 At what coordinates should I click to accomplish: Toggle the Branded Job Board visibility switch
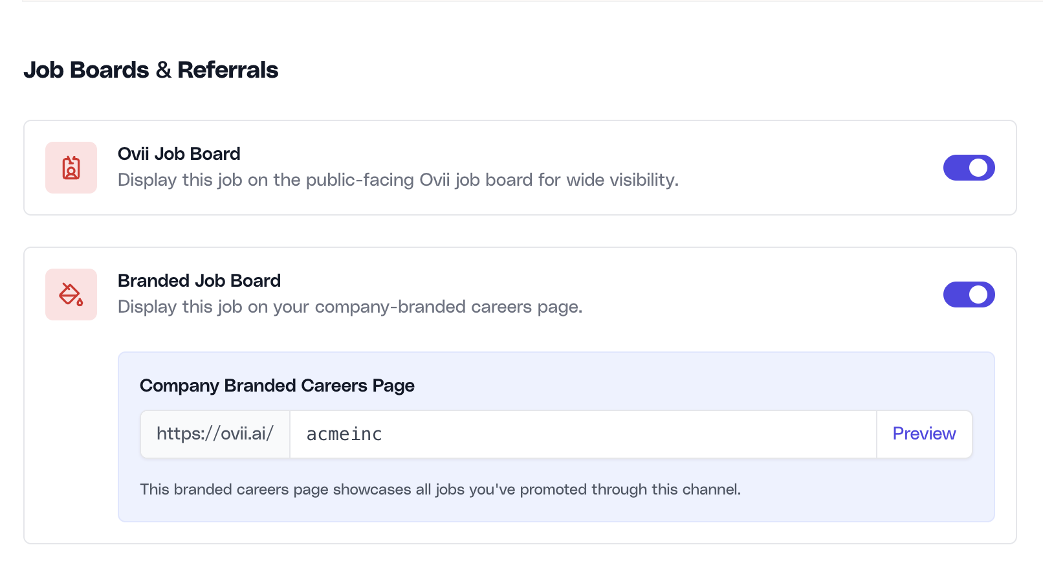969,295
